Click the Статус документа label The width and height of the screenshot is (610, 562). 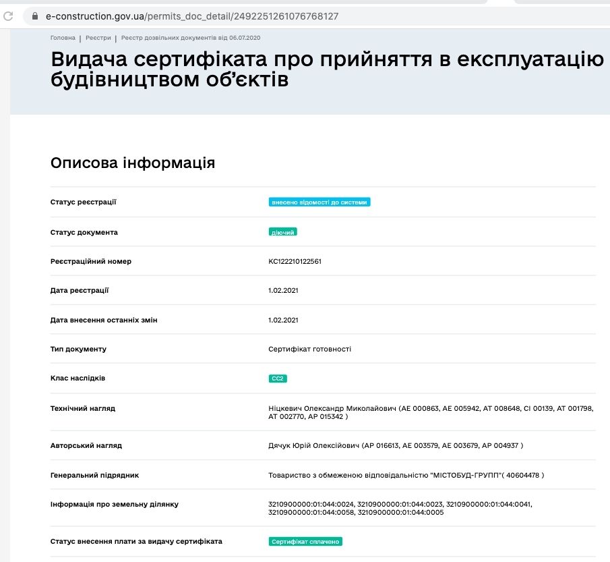click(x=84, y=232)
